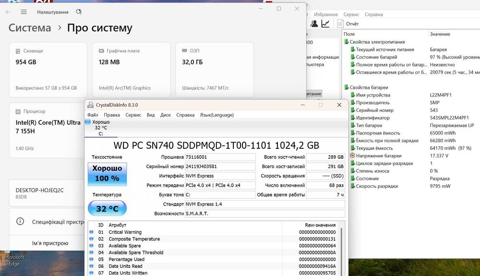Click the AIDA64 graph chart toolbar icon
This screenshot has width=480, height=276.
tap(325, 24)
